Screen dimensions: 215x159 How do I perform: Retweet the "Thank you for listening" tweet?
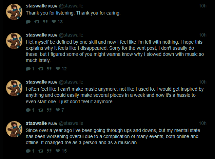tap(37, 22)
